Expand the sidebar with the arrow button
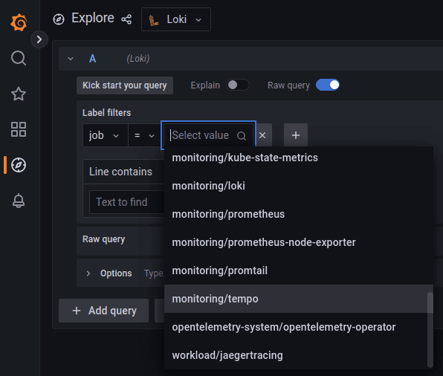Viewport: 443px width, 376px height. click(39, 39)
